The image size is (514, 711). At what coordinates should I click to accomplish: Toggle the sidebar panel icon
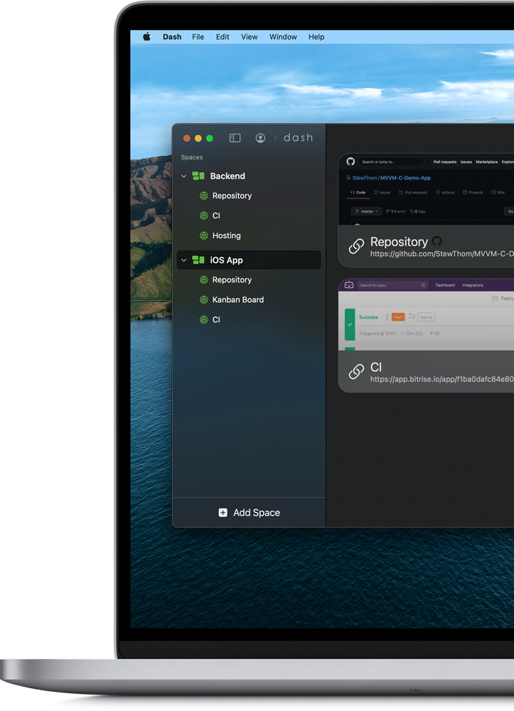coord(235,138)
